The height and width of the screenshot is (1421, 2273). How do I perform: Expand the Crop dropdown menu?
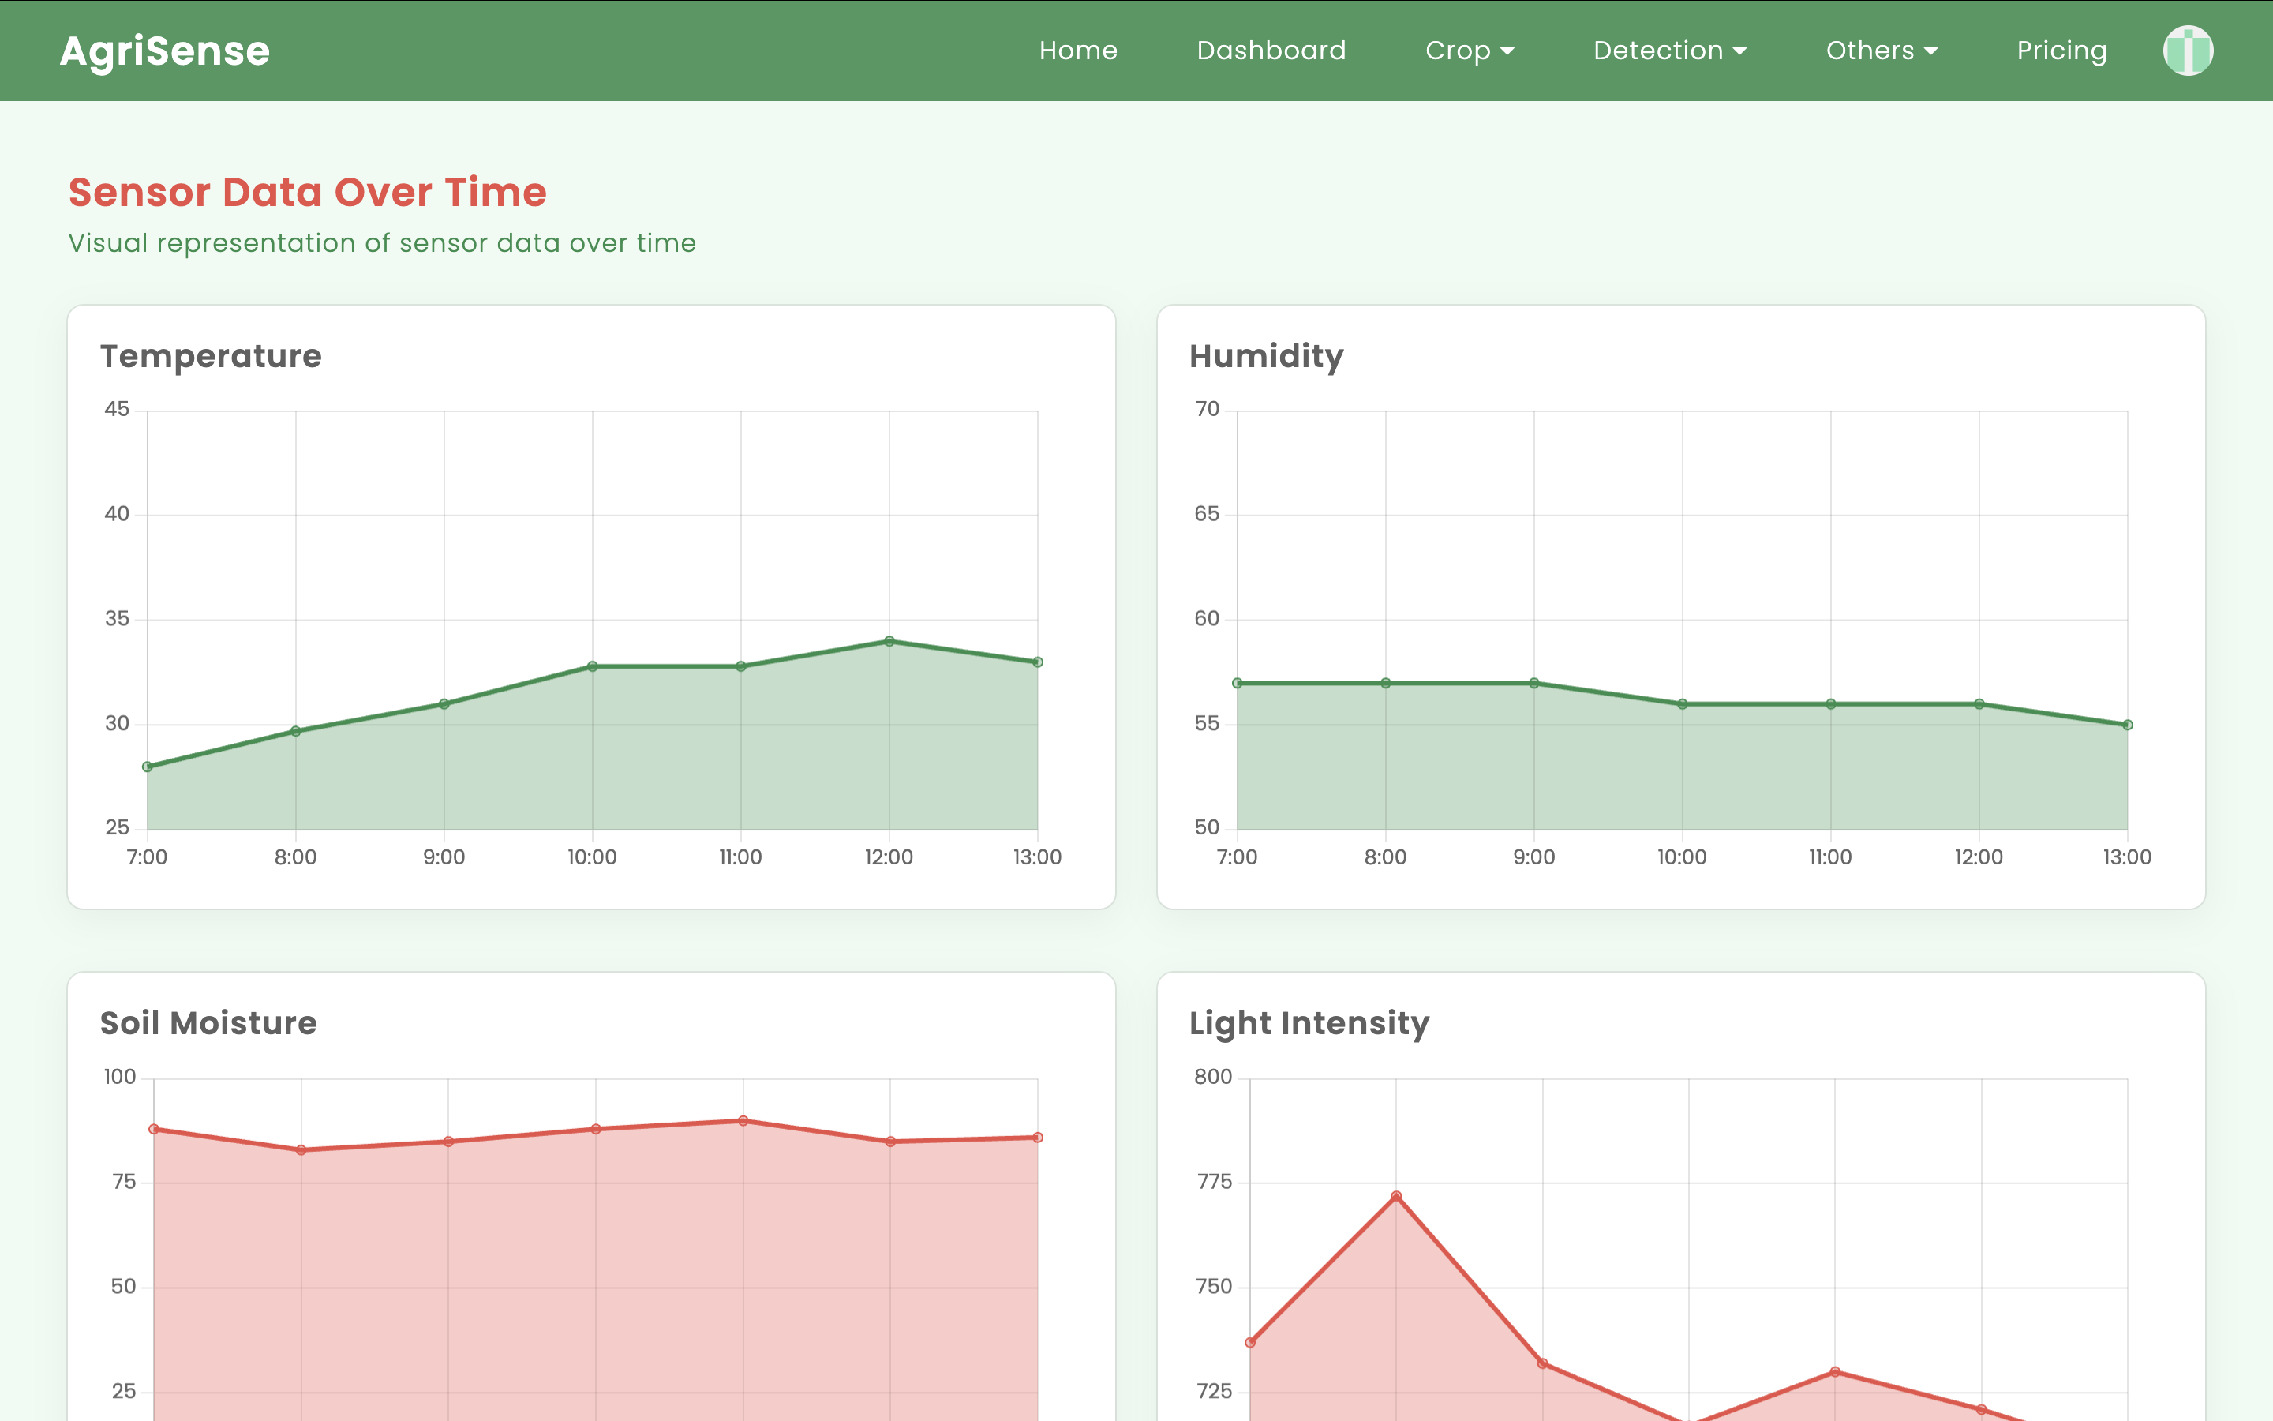(x=1469, y=51)
